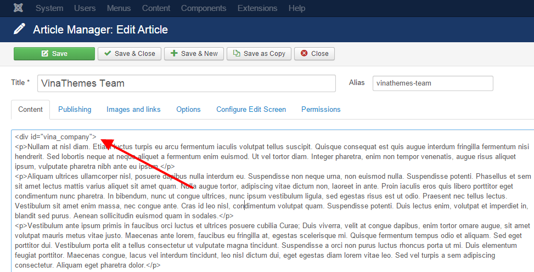Expand the Content dropdown menu
The width and height of the screenshot is (534, 272).
tap(156, 8)
